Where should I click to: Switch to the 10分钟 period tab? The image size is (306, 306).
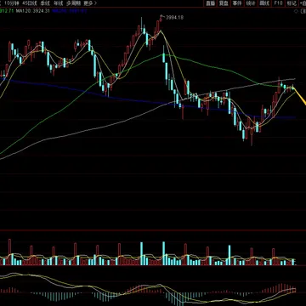[13, 3]
